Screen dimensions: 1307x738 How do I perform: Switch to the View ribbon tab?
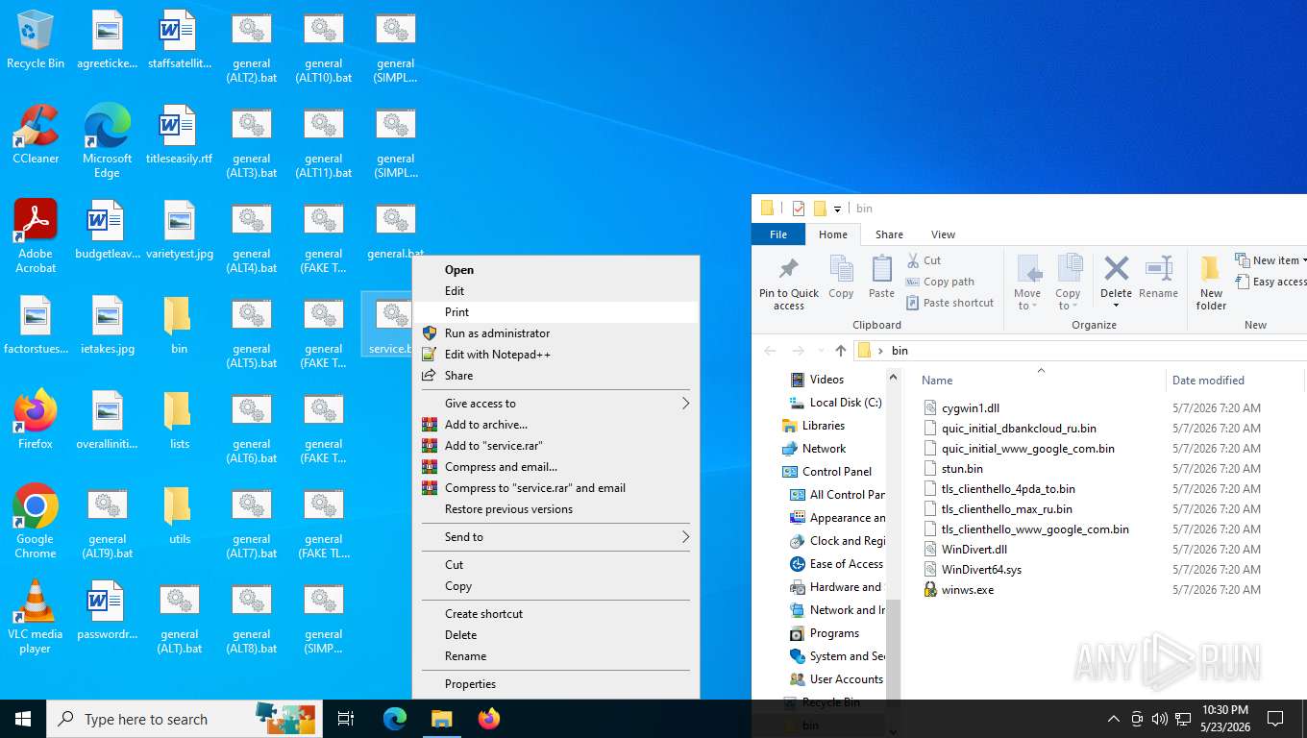pyautogui.click(x=943, y=234)
